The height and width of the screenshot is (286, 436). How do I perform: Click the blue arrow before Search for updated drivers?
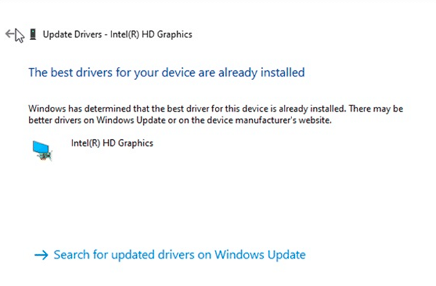(x=41, y=255)
